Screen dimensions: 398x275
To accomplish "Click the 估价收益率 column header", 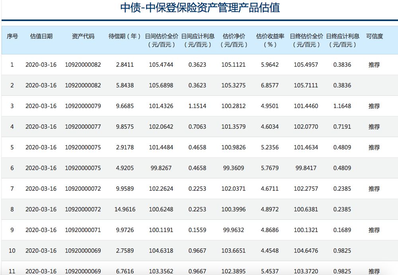I will 270,40.
